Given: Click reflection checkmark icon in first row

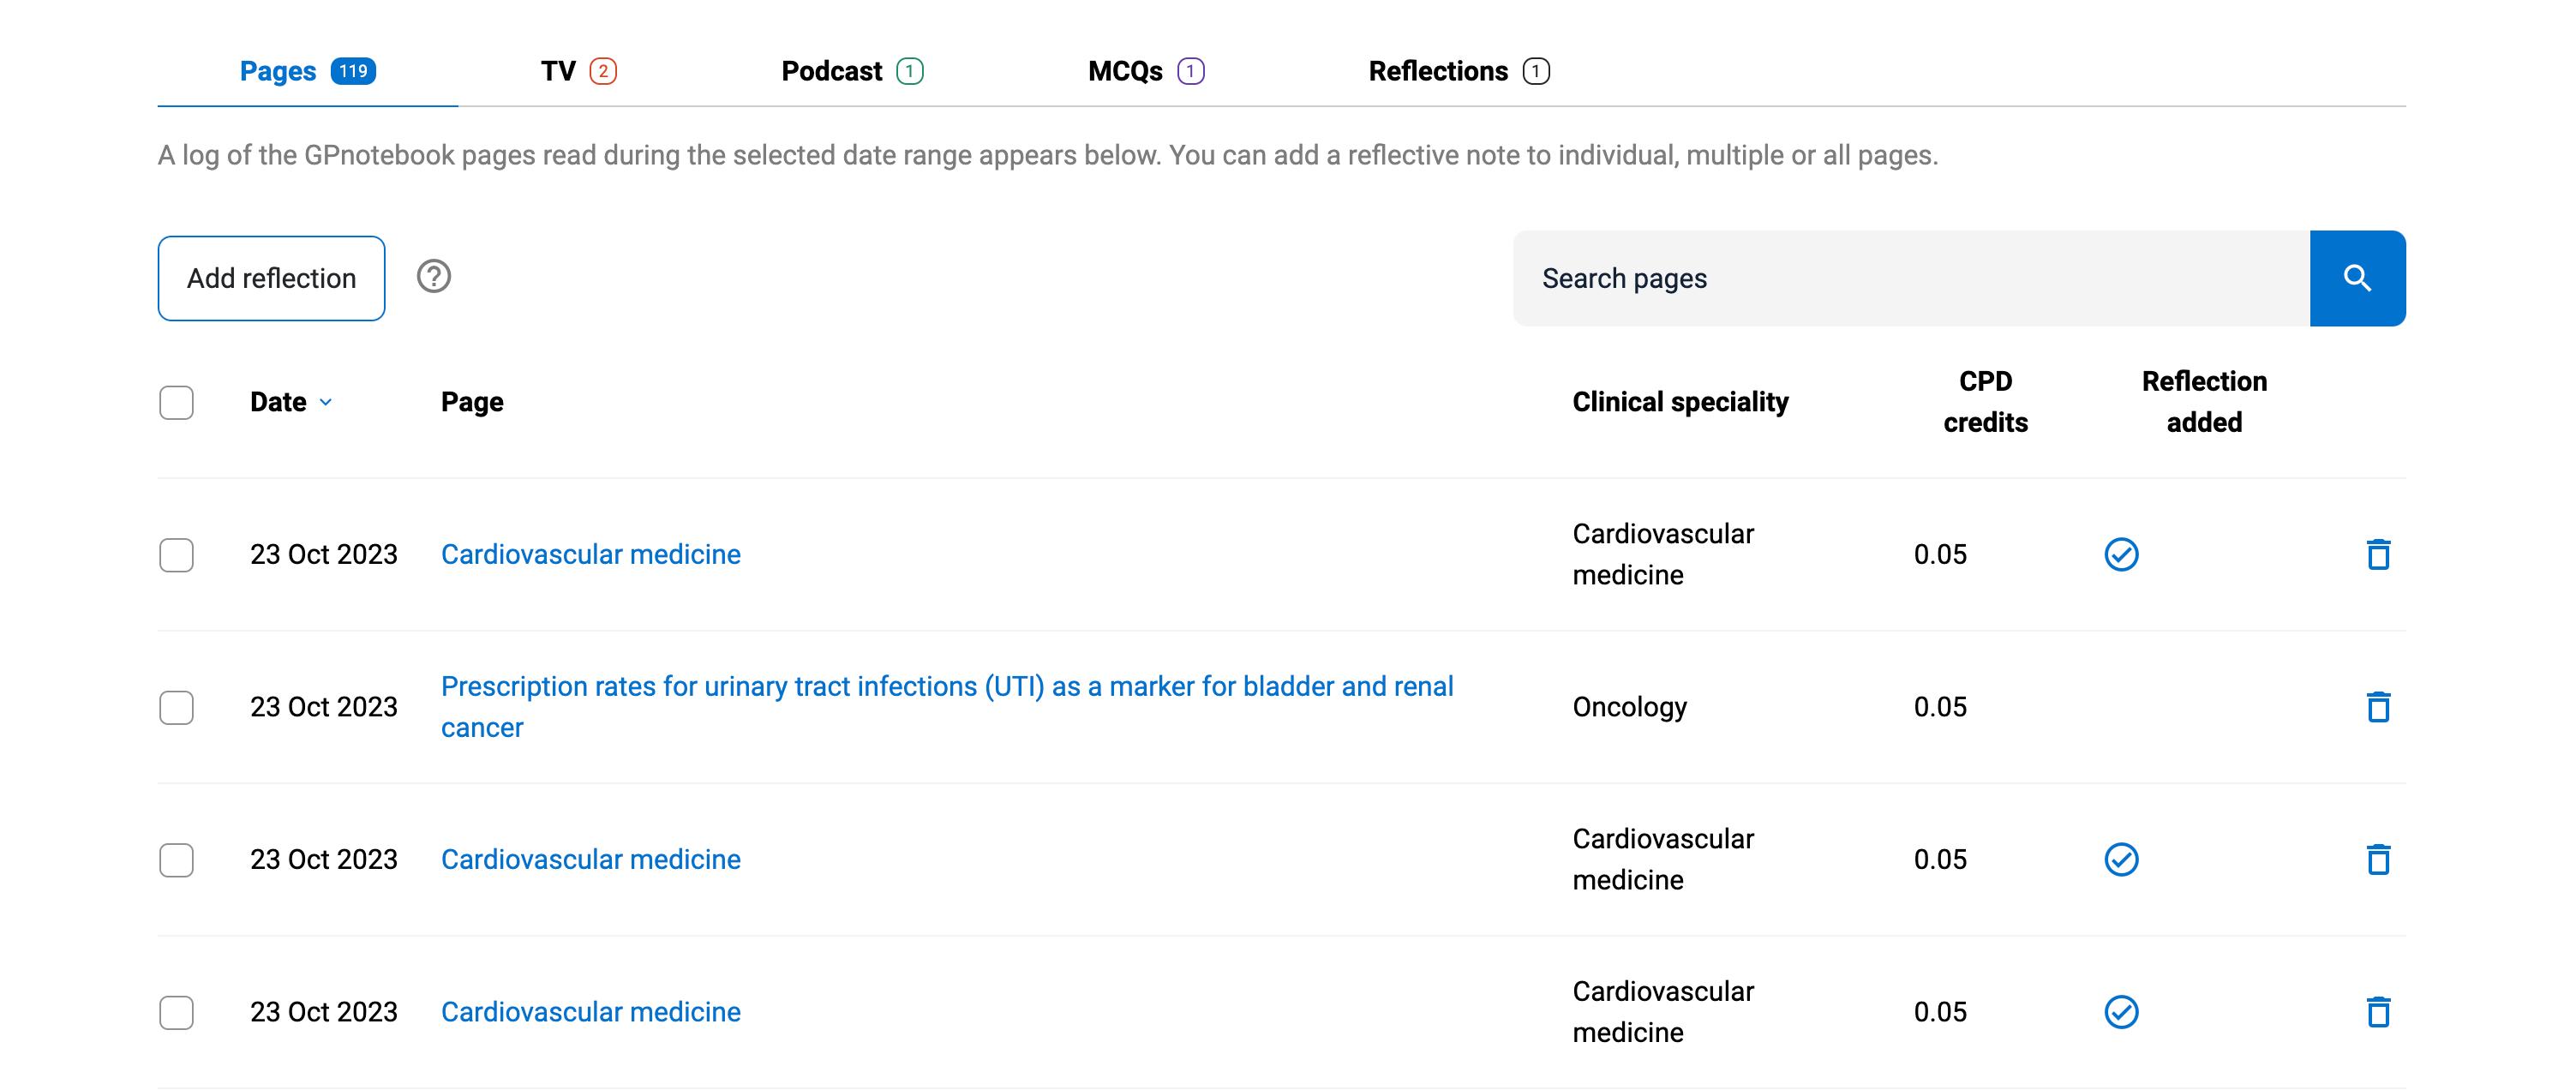Looking at the screenshot, I should (2121, 554).
